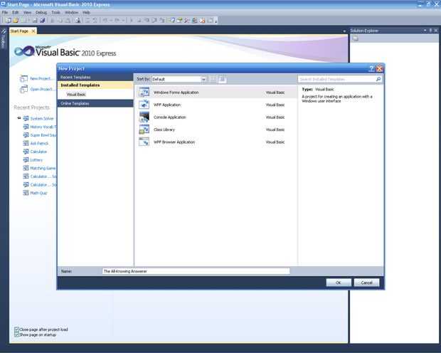Open the Matching Game recent project

coord(43,168)
